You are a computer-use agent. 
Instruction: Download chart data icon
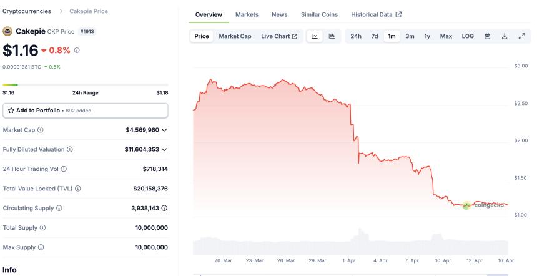505,36
